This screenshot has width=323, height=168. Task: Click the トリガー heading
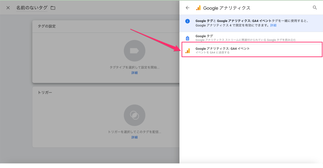click(45, 93)
